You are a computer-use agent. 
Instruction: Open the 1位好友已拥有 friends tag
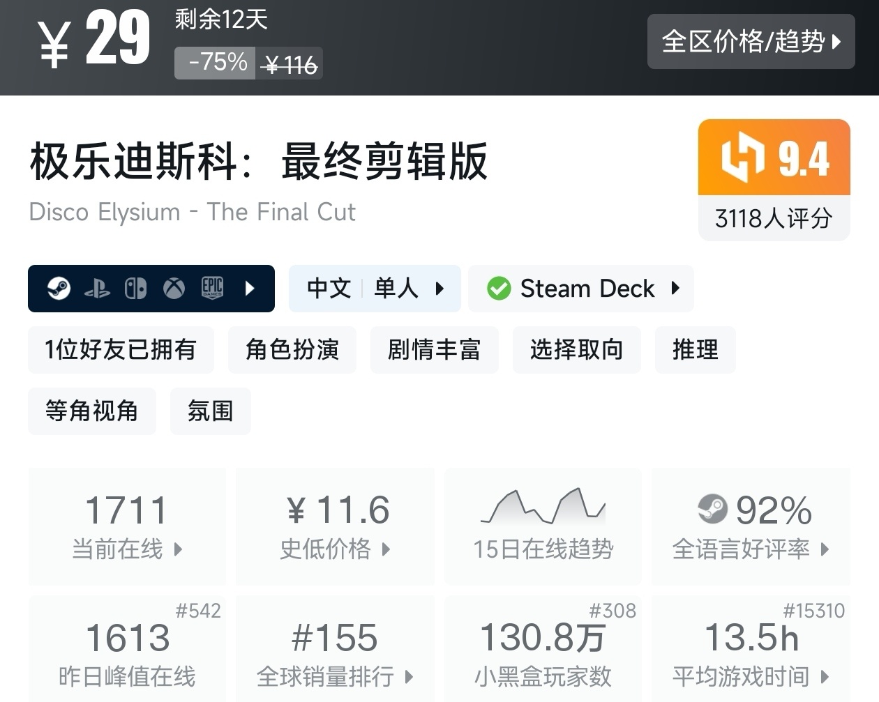(x=121, y=350)
